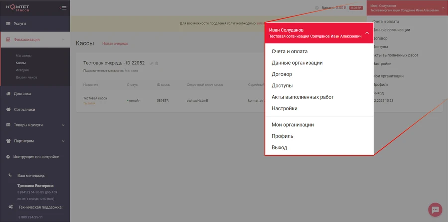Open Данные организации from the user menu
Image resolution: width=448 pixels, height=222 pixels.
click(x=297, y=63)
